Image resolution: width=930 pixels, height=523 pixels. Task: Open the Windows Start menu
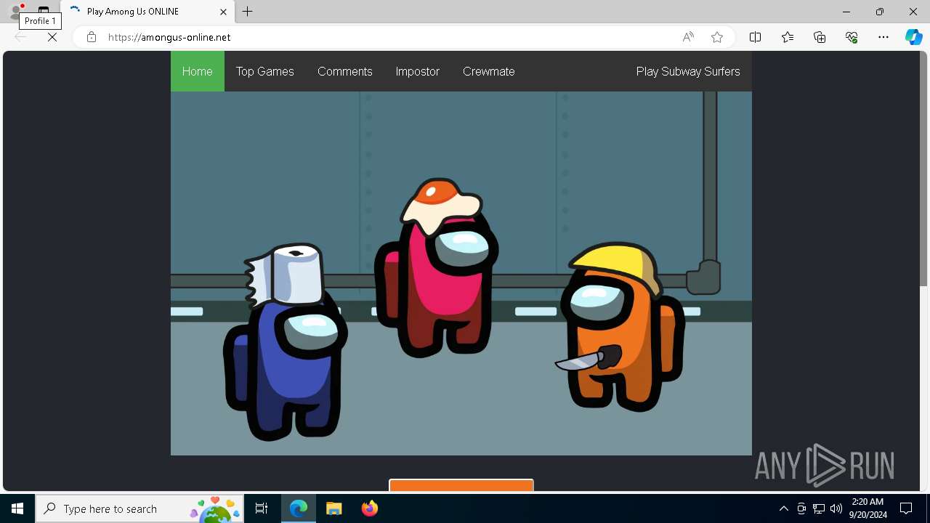pyautogui.click(x=17, y=508)
